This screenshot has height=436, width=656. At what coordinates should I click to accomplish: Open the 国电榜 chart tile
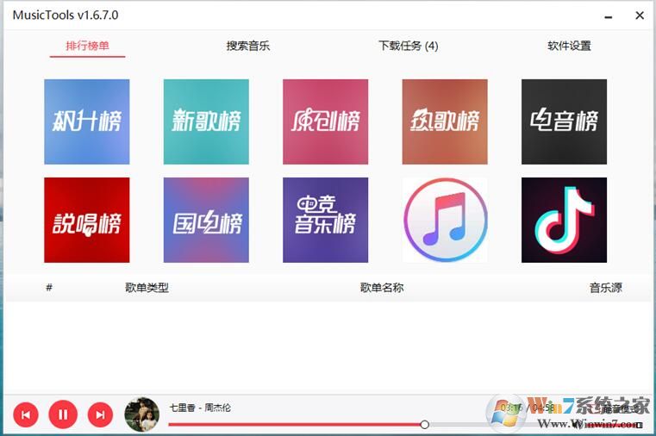click(206, 220)
